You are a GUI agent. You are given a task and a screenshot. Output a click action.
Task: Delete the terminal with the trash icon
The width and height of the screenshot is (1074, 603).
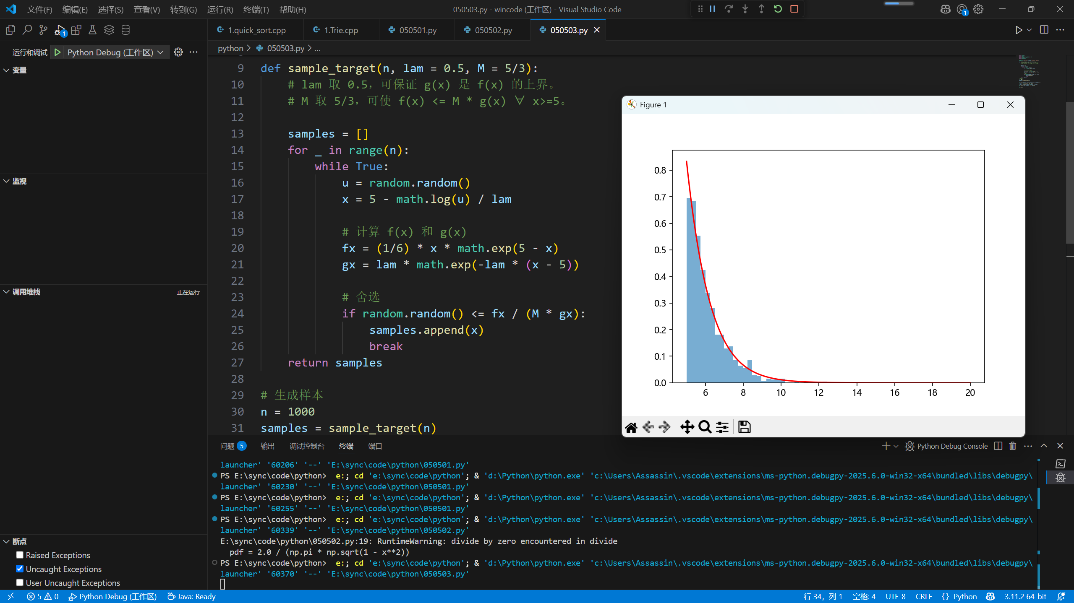tap(1013, 446)
